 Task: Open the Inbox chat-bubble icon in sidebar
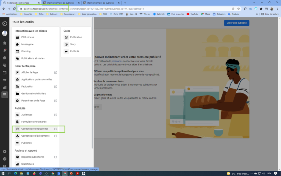(x=4, y=58)
